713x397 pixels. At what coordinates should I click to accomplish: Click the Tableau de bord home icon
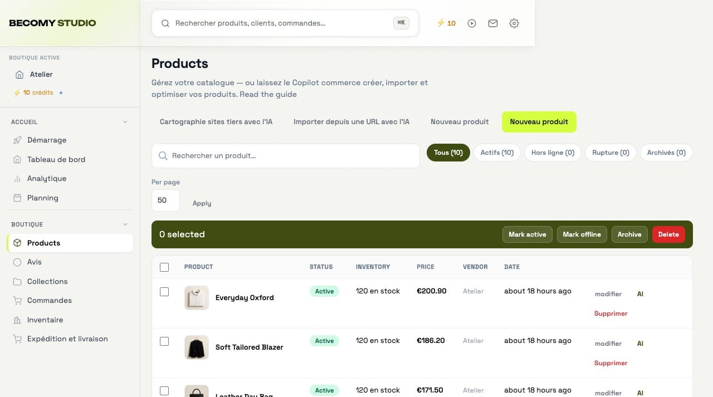[x=17, y=159]
